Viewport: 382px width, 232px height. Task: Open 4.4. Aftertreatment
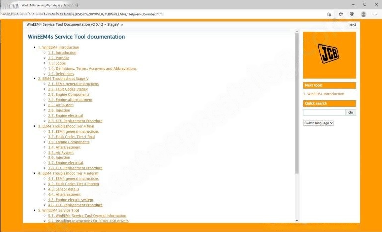64,195
